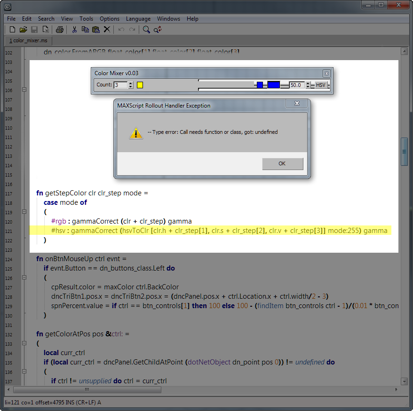Click the Close document toolbar icon
This screenshot has width=413, height=411.
[x=46, y=30]
